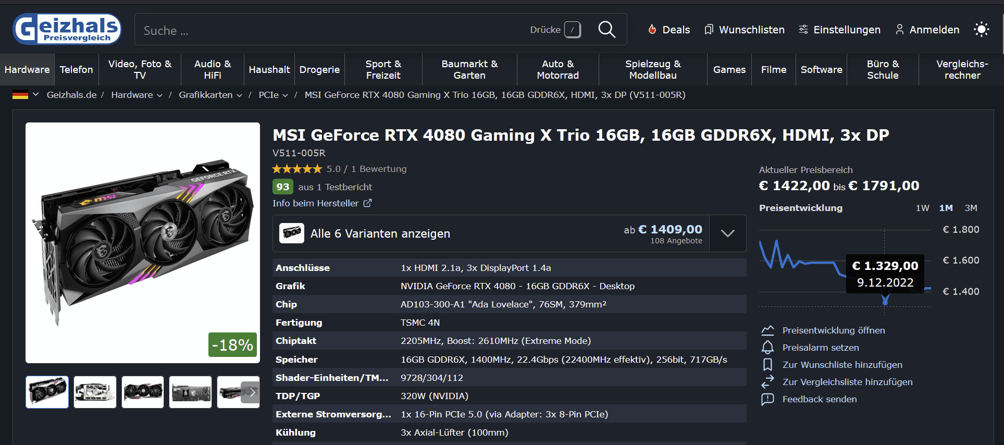Go to the Games category
The width and height of the screenshot is (1004, 445).
tap(729, 69)
